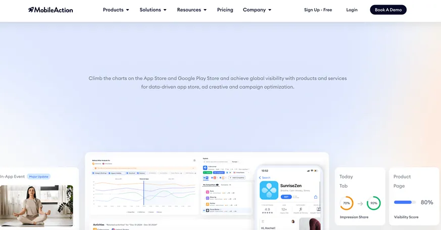
Task: Click the Book A Demo button
Action: point(388,10)
